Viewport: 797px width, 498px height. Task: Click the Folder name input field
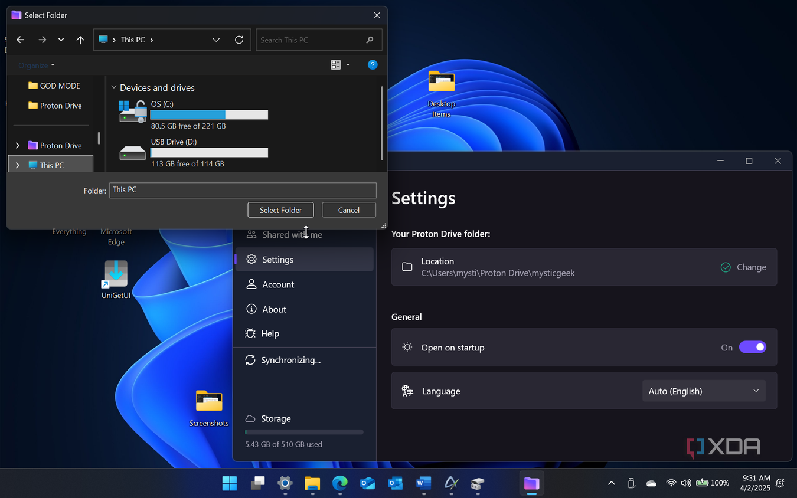243,190
